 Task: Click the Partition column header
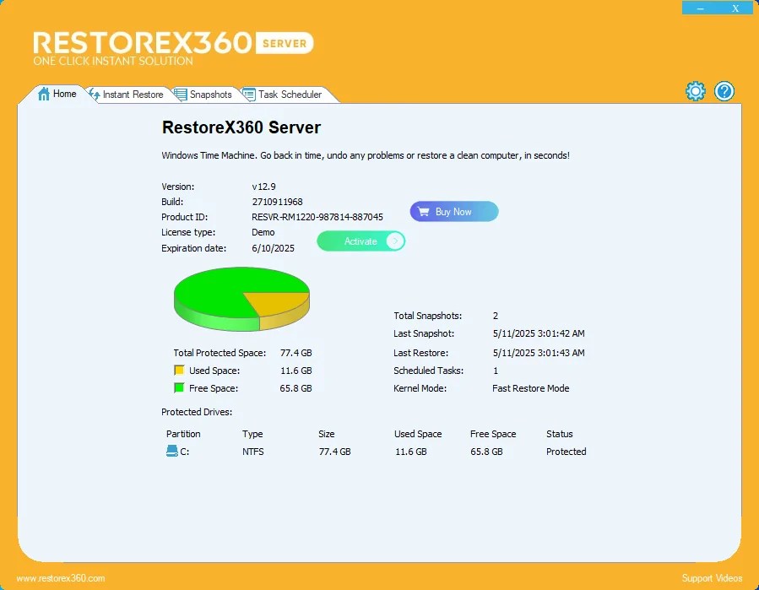(x=183, y=434)
